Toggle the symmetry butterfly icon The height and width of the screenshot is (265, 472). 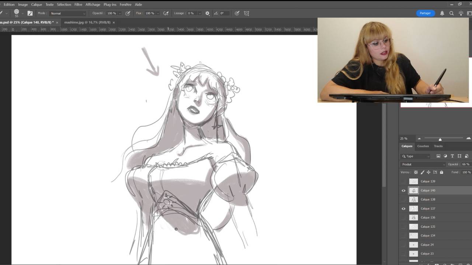[x=247, y=13]
